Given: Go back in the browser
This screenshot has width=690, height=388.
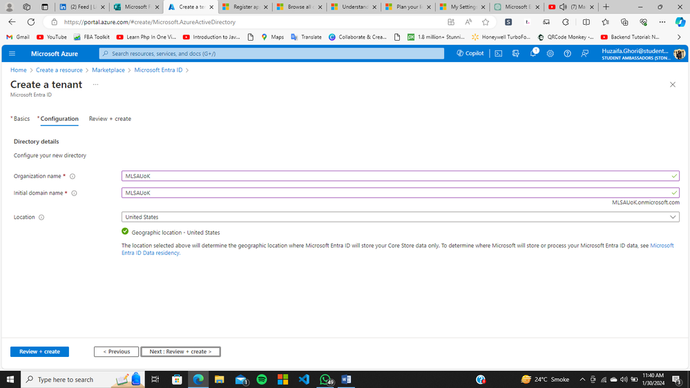Looking at the screenshot, I should pos(12,22).
